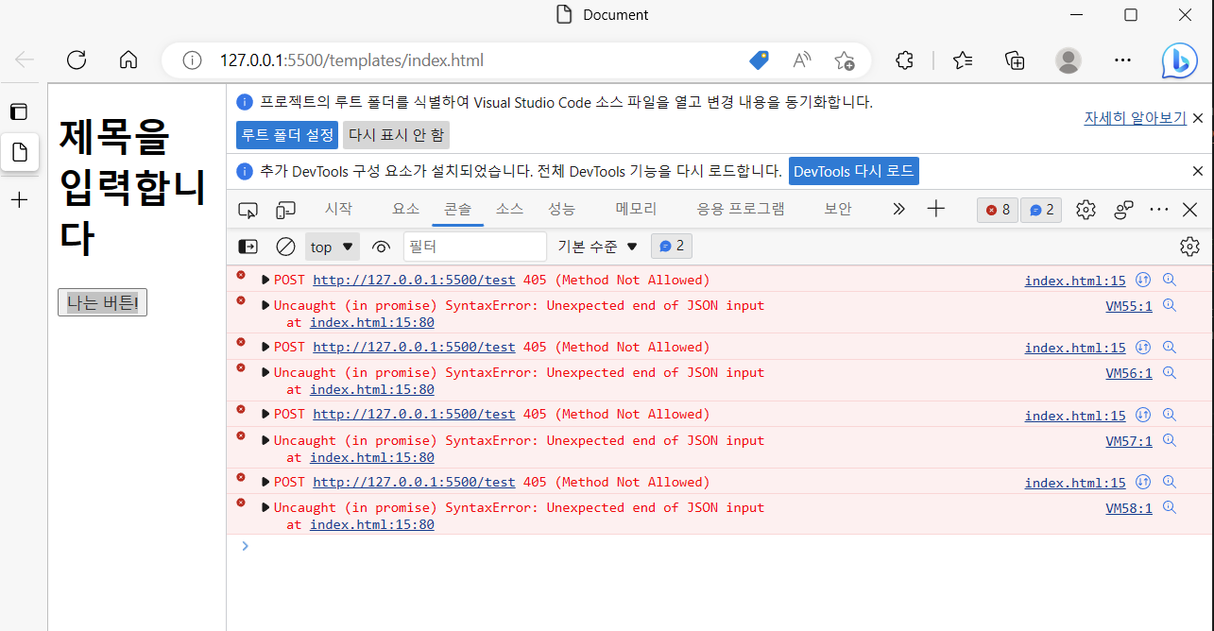This screenshot has height=631, width=1214.
Task: Switch to the 보안 tab
Action: (x=838, y=209)
